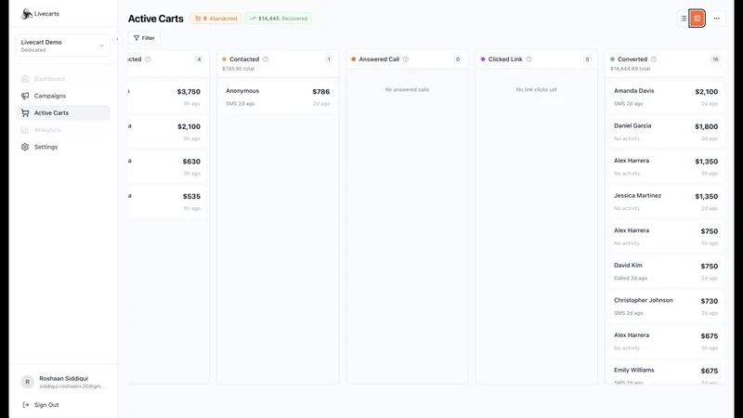Switch to list view
Viewport: 743px width, 418px height.
tap(683, 19)
